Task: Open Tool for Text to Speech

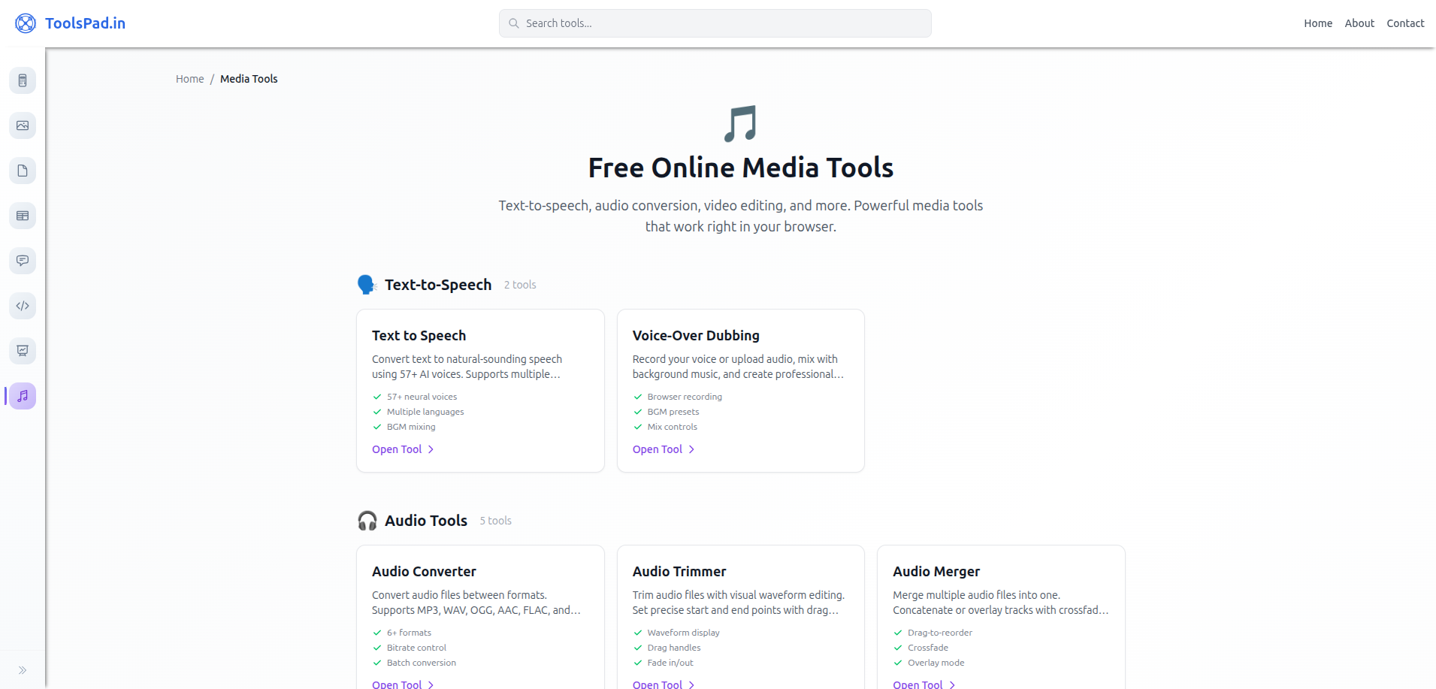Action: [397, 449]
